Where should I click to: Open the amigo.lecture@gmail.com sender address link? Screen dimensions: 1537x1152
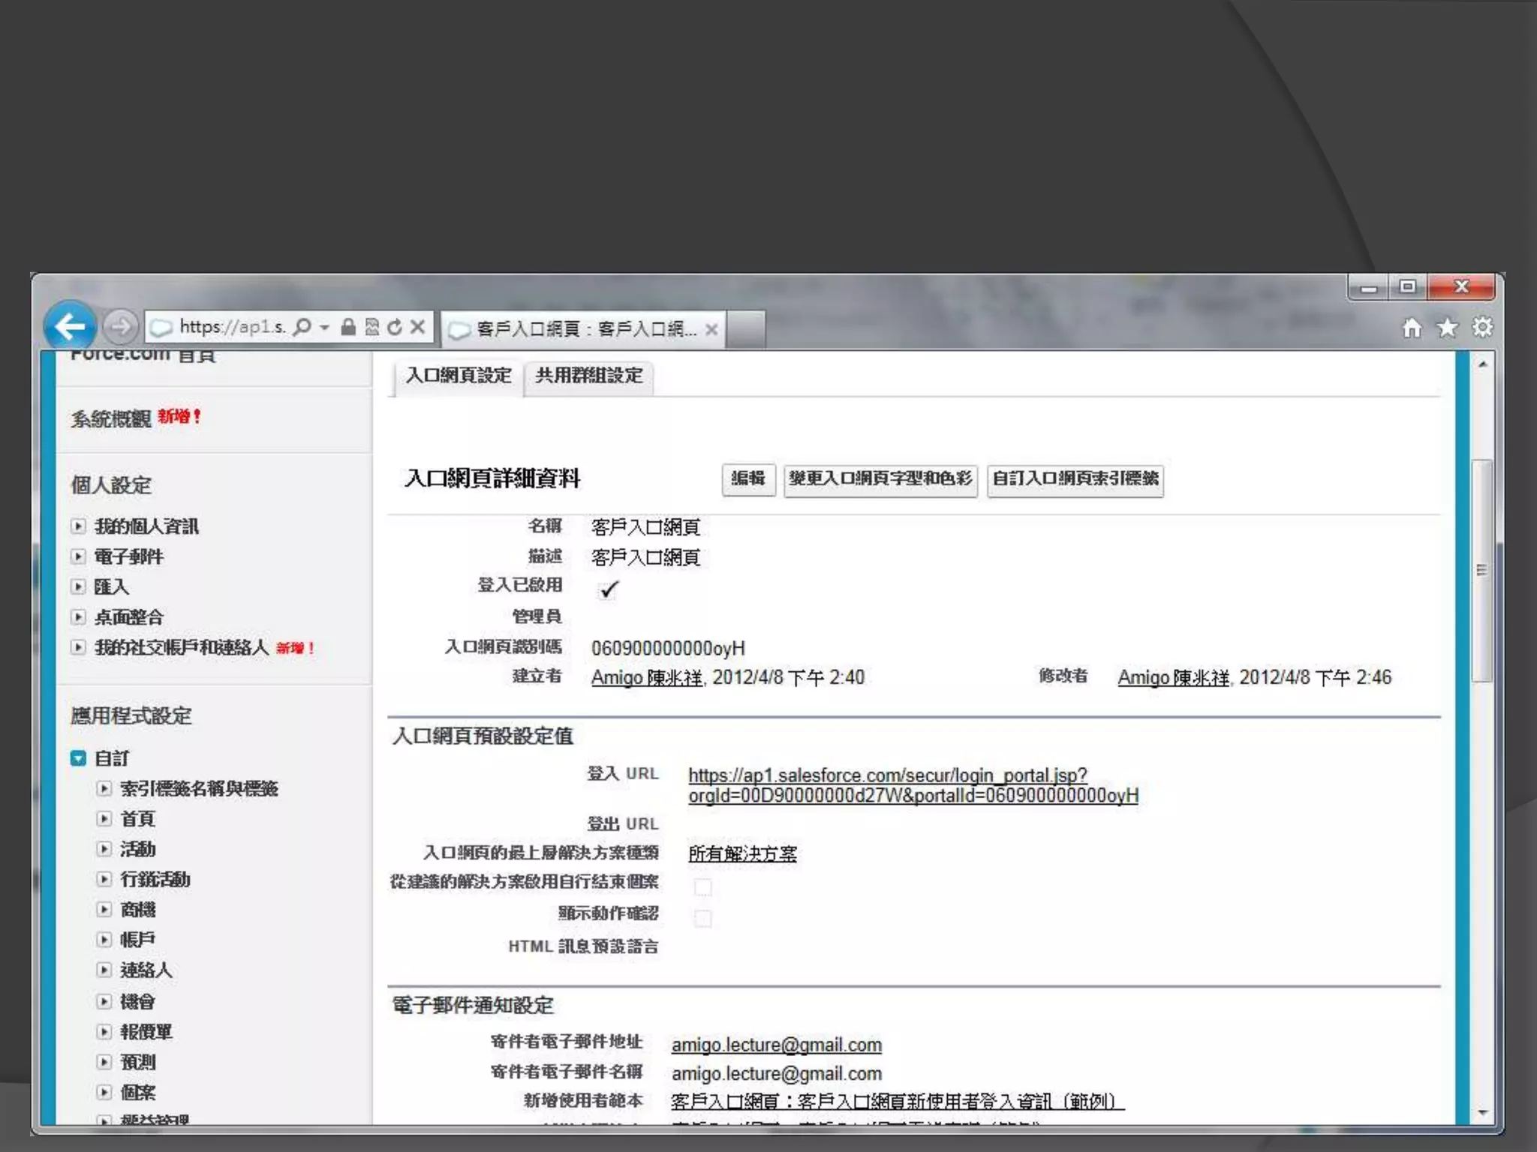point(776,1045)
